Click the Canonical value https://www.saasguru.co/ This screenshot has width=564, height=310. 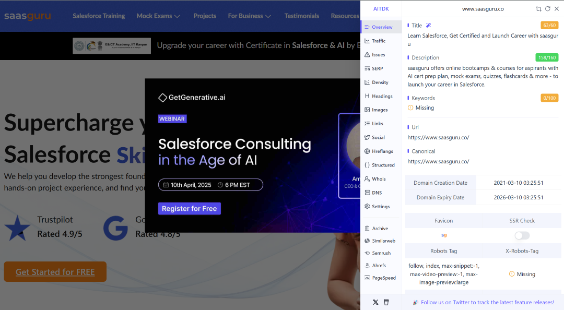point(438,161)
